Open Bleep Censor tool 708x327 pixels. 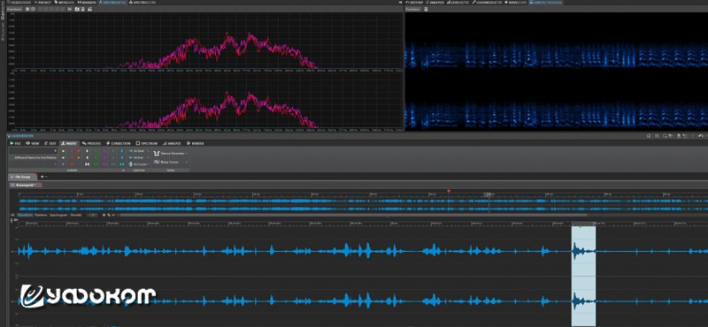(x=166, y=162)
